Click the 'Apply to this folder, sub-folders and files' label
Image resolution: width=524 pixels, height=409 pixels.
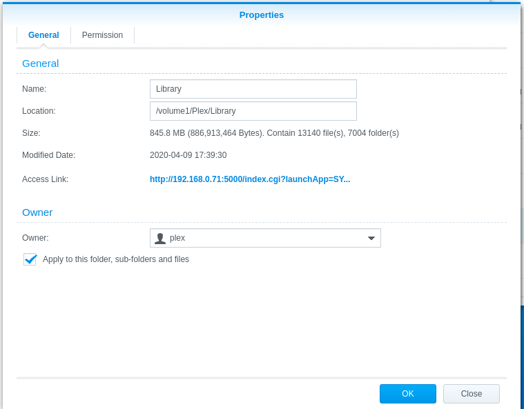point(115,259)
